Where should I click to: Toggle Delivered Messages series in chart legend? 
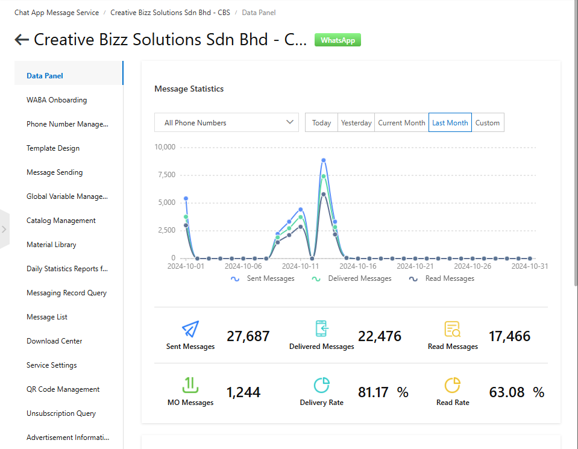(x=351, y=278)
